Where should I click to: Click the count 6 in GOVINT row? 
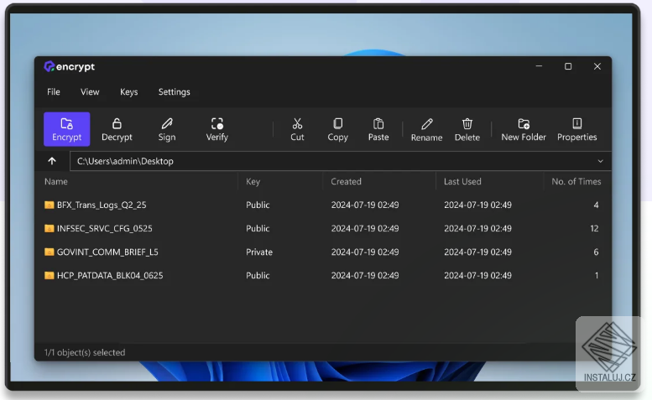point(596,252)
